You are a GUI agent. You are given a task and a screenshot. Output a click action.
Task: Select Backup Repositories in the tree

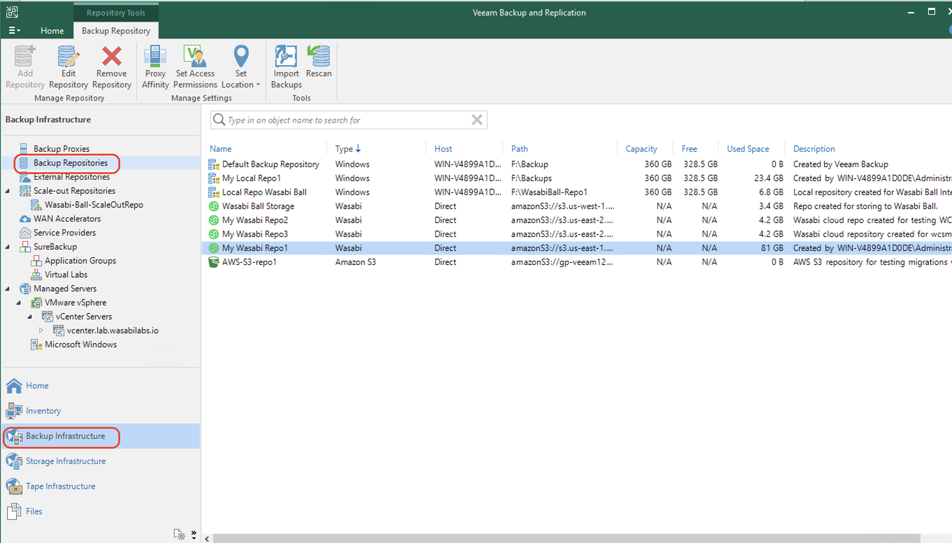pos(71,162)
